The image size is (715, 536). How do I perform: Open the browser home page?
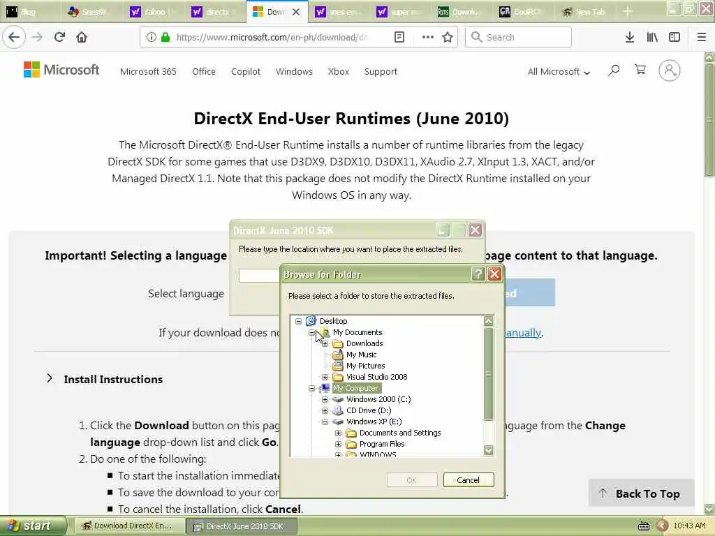tap(82, 37)
